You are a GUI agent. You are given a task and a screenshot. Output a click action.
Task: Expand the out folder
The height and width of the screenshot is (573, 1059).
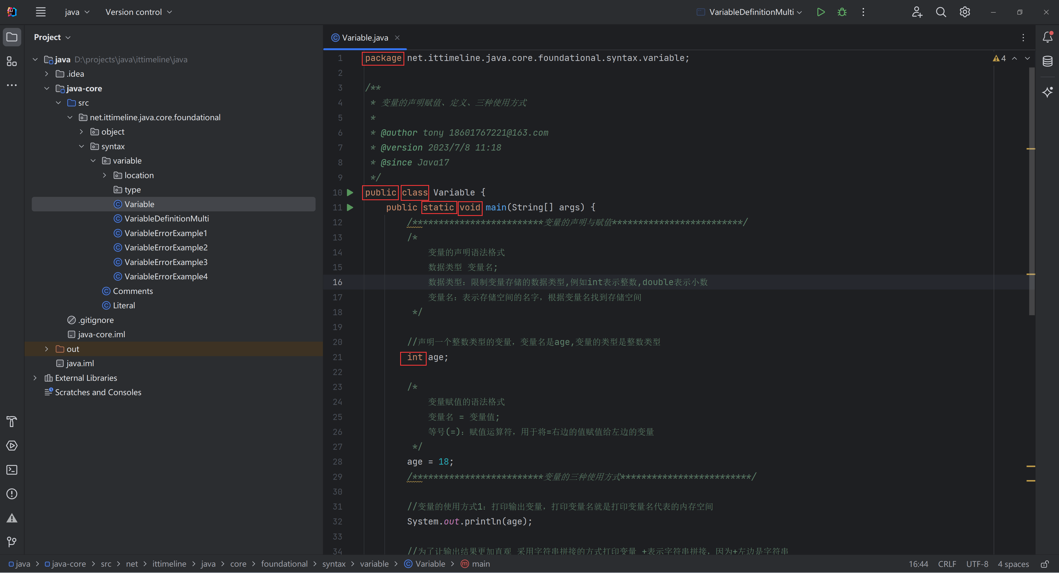pos(46,349)
